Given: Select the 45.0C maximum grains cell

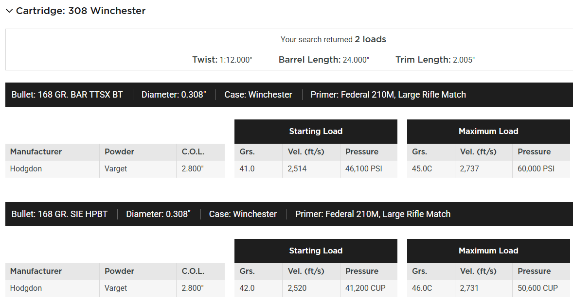Looking at the screenshot, I should (422, 169).
